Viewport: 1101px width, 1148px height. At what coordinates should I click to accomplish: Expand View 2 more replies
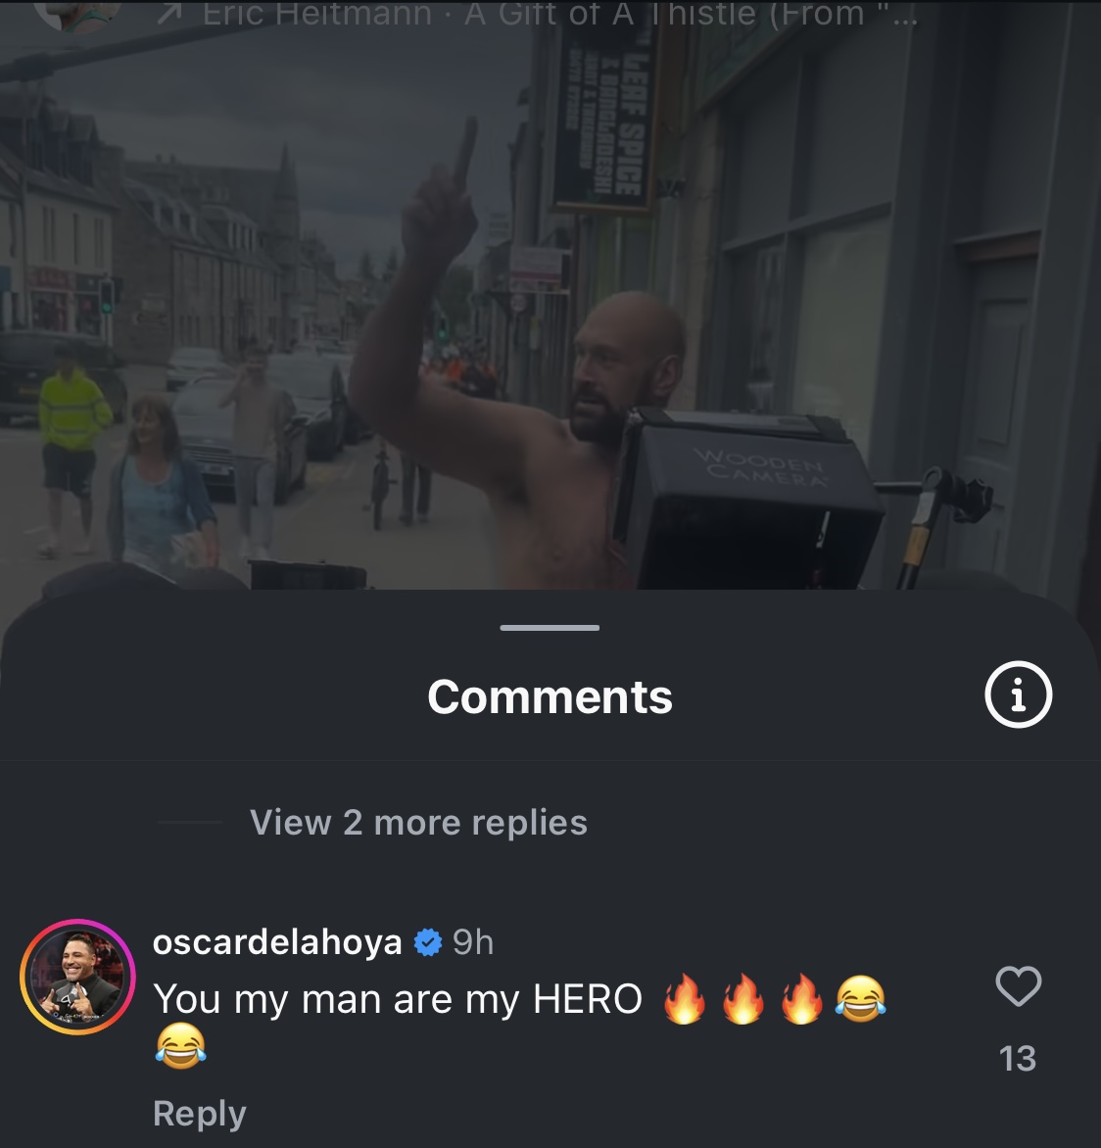418,822
